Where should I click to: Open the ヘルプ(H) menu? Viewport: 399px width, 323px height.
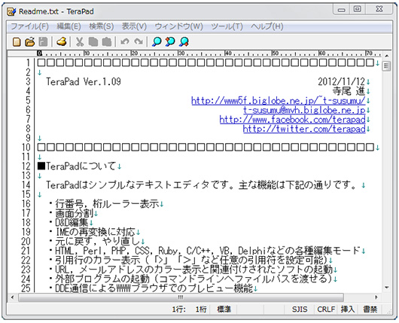tap(267, 26)
